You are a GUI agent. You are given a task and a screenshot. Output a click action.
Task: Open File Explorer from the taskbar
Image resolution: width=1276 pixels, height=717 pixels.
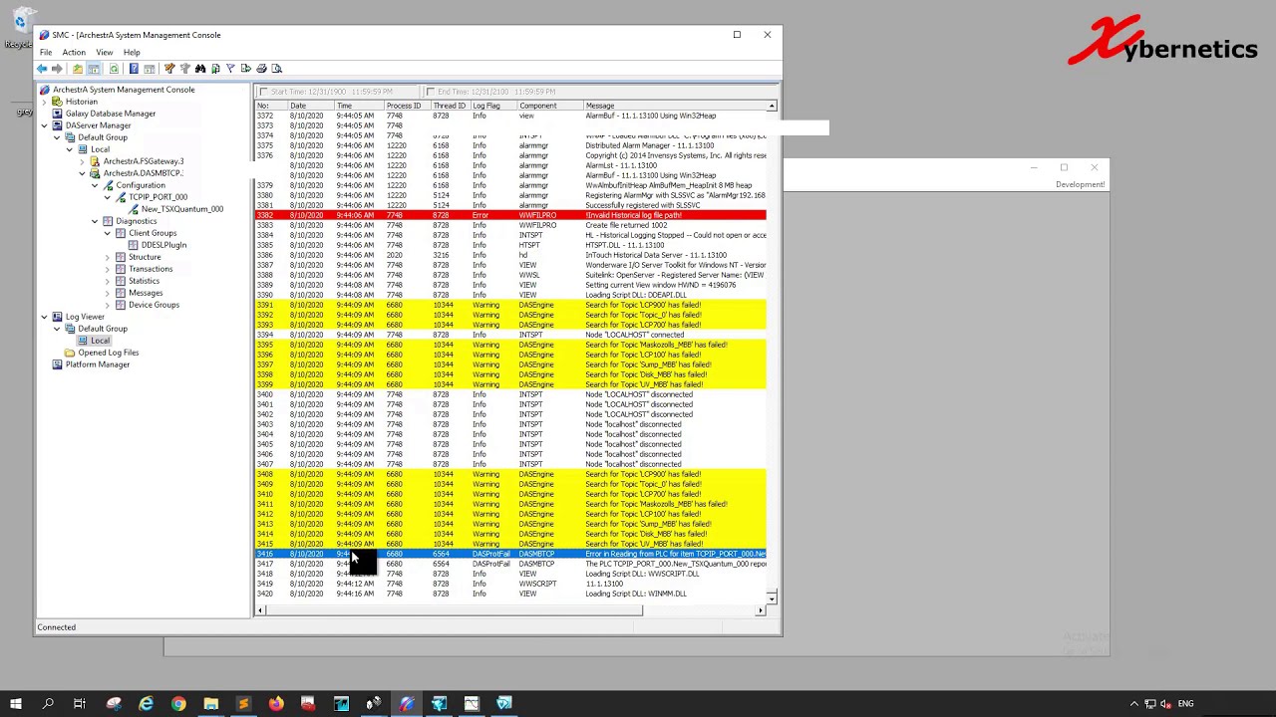coord(211,704)
